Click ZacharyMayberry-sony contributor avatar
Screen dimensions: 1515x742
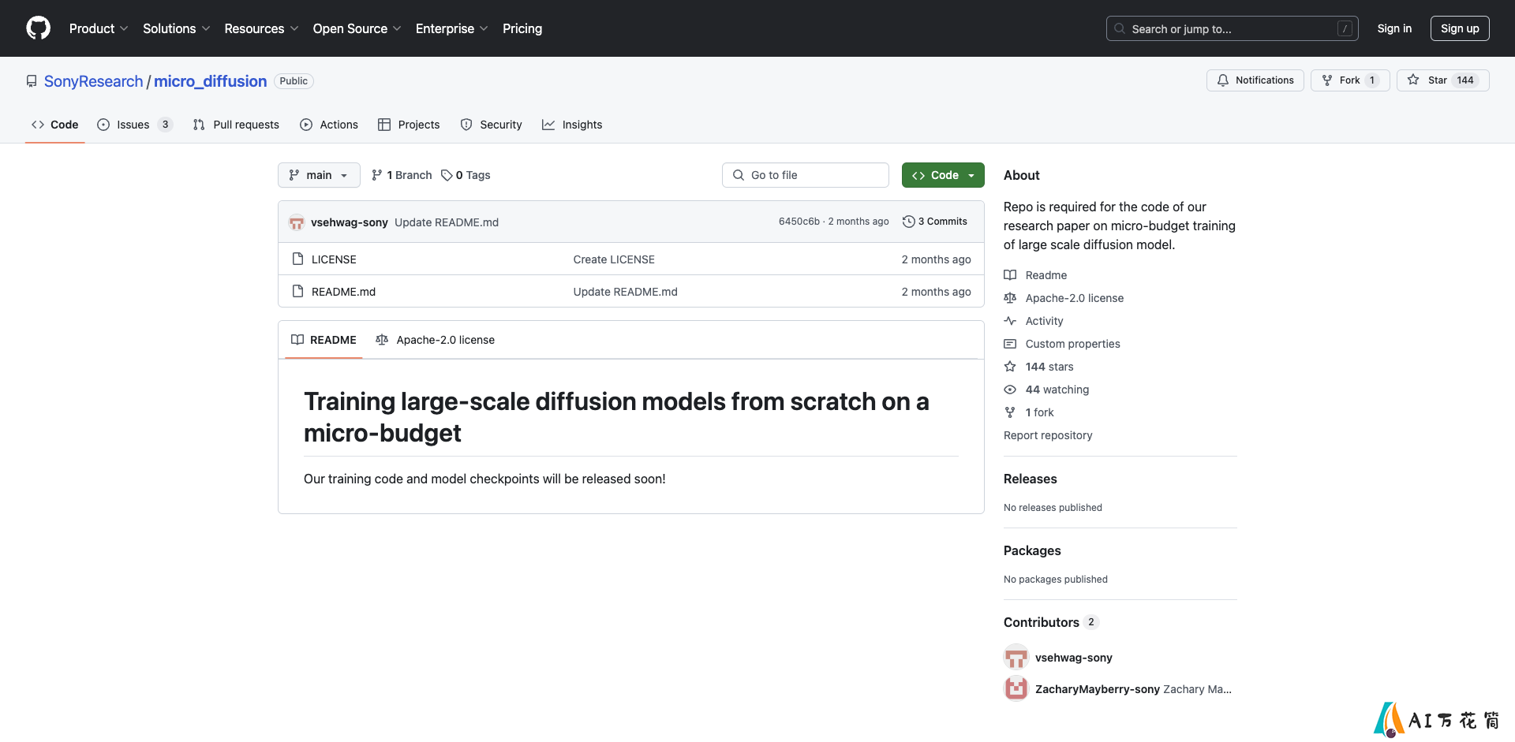[x=1016, y=688]
